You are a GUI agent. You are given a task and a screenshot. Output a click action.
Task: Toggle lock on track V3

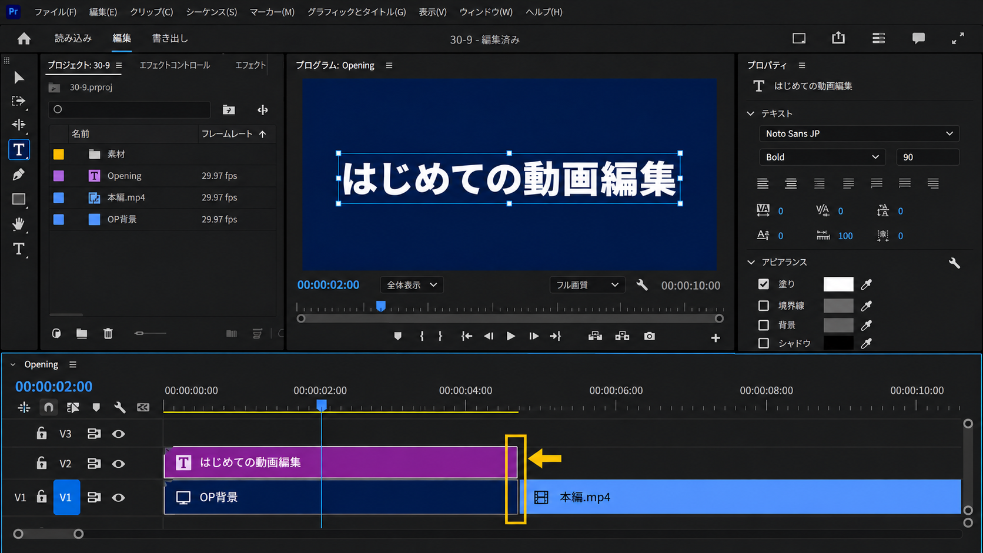[41, 434]
